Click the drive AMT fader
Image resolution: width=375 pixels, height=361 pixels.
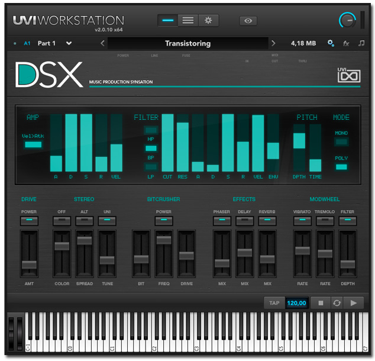pyautogui.click(x=29, y=265)
